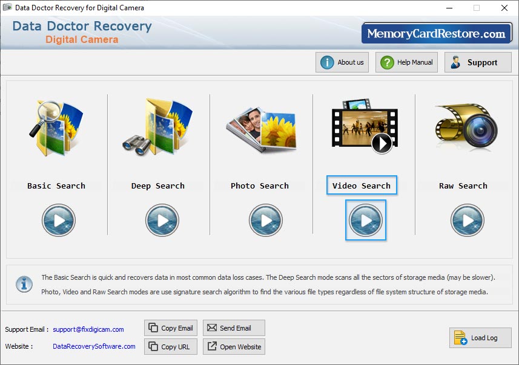Click the Open Website button
Screen dimensions: 519x365
234,347
